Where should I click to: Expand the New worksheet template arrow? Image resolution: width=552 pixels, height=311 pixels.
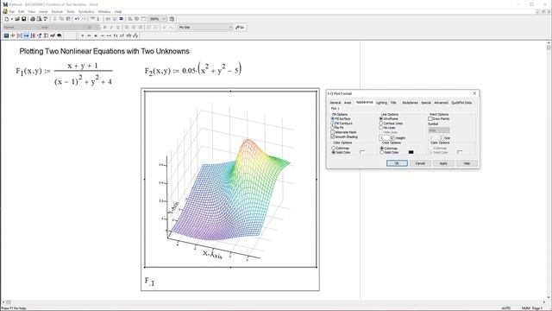pyautogui.click(x=11, y=19)
